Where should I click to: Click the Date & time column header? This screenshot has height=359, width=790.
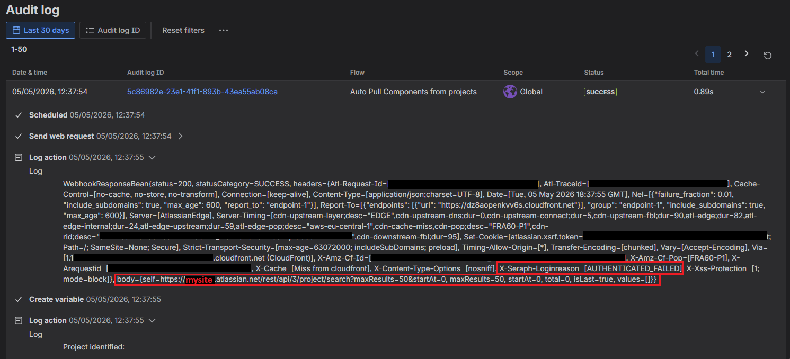coord(30,73)
